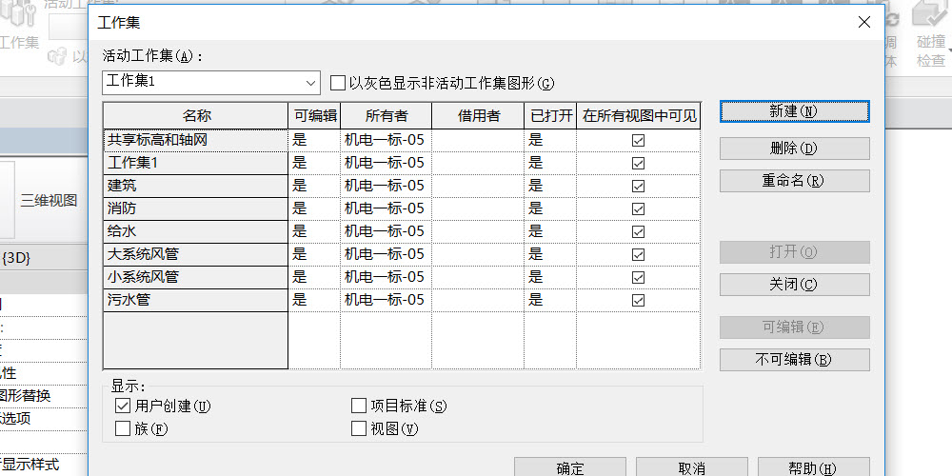Click the 重命名(R) button
This screenshot has width=952, height=476.
(794, 181)
